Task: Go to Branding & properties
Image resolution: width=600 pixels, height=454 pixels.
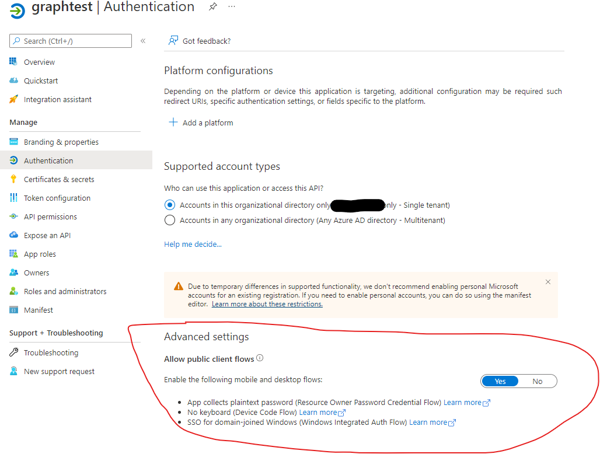Action: pyautogui.click(x=61, y=142)
